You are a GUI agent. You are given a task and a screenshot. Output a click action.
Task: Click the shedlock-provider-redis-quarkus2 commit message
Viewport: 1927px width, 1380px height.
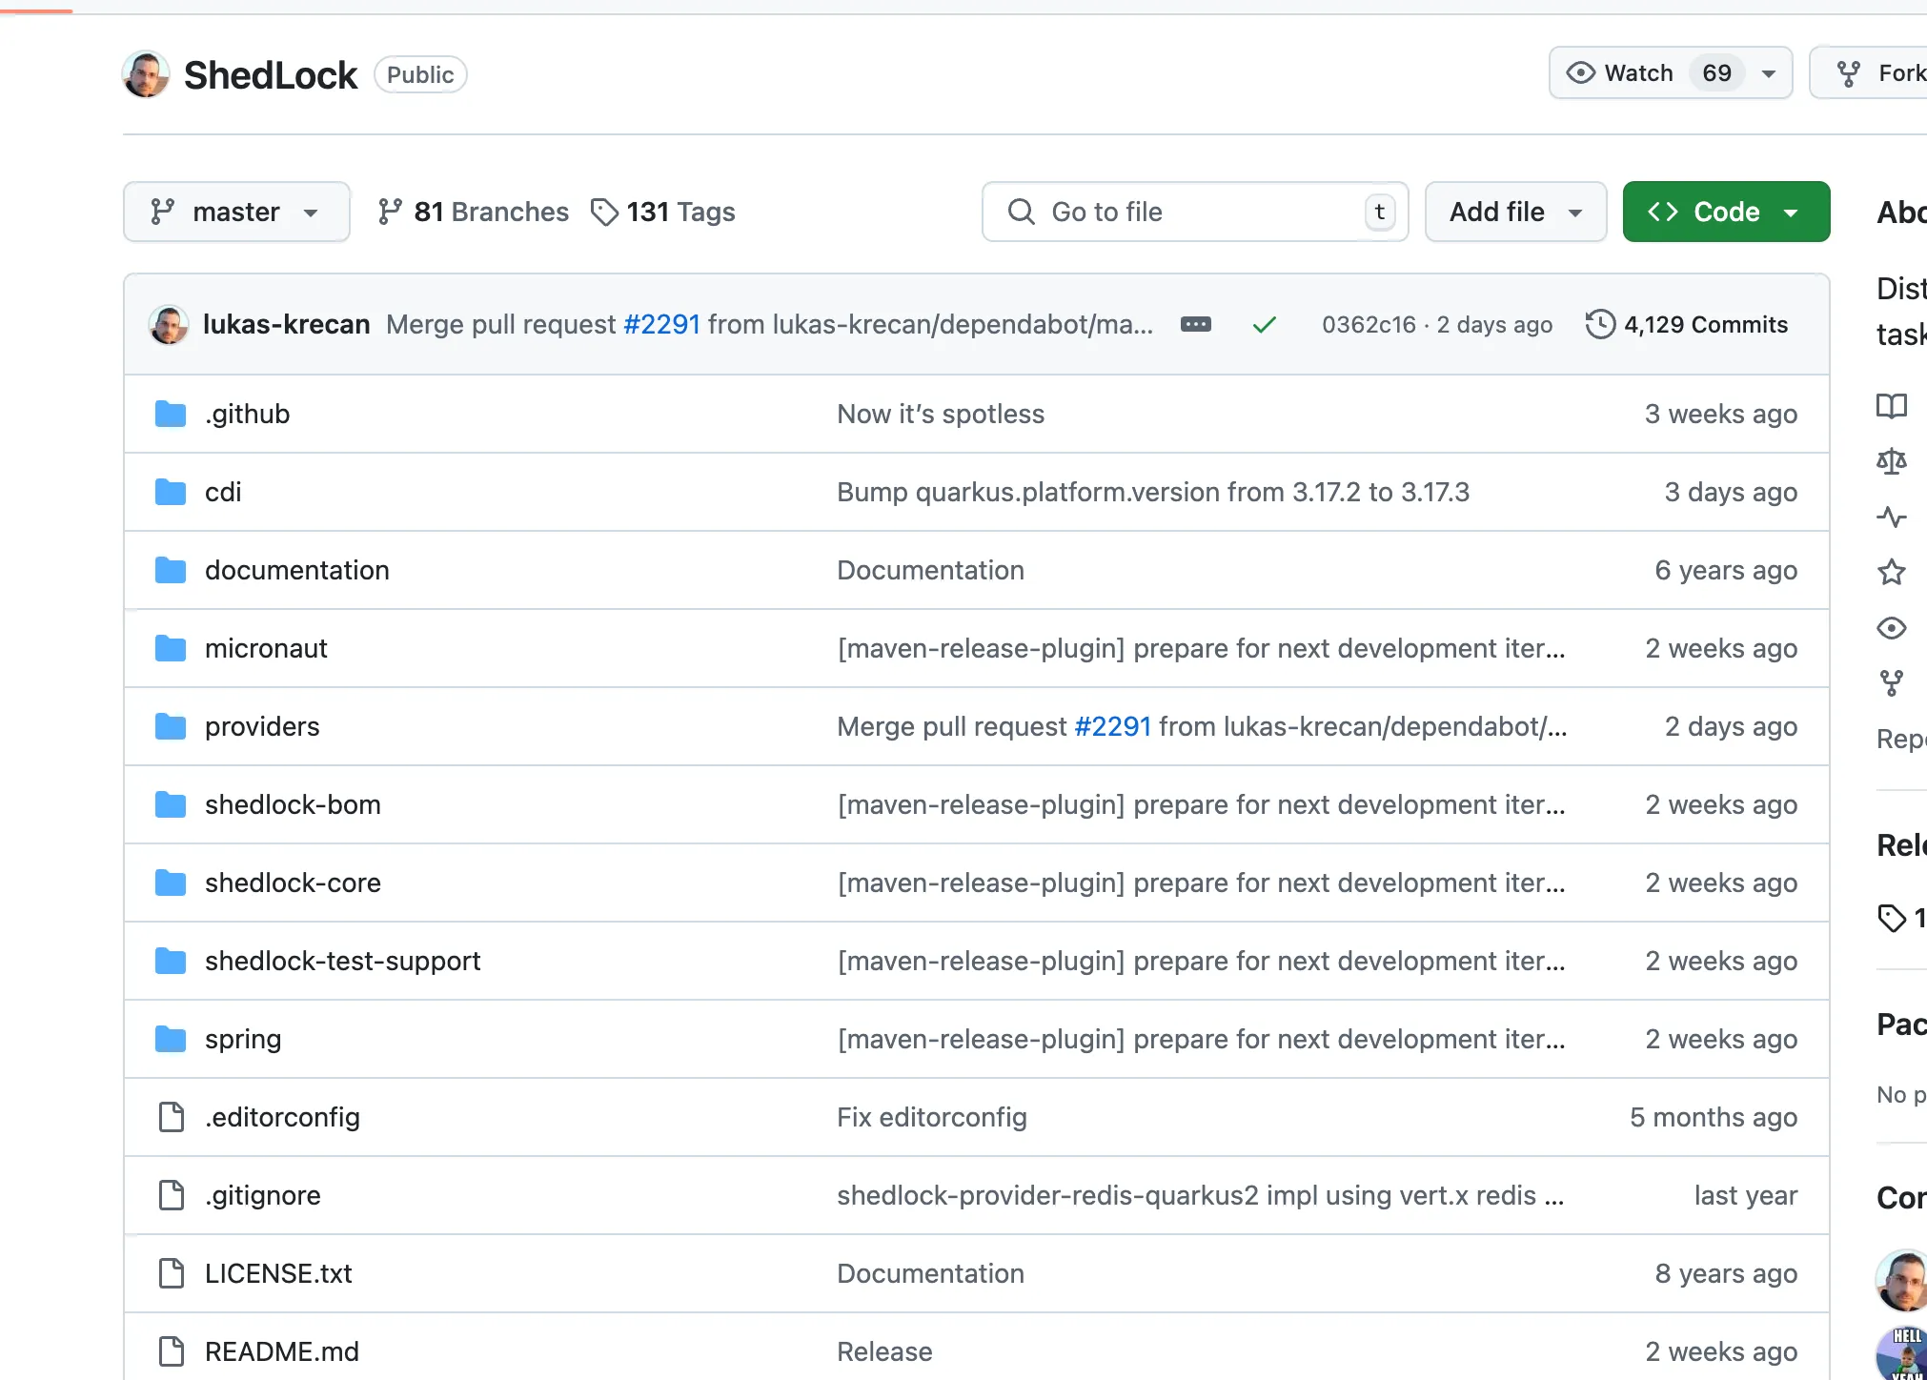(x=1200, y=1195)
